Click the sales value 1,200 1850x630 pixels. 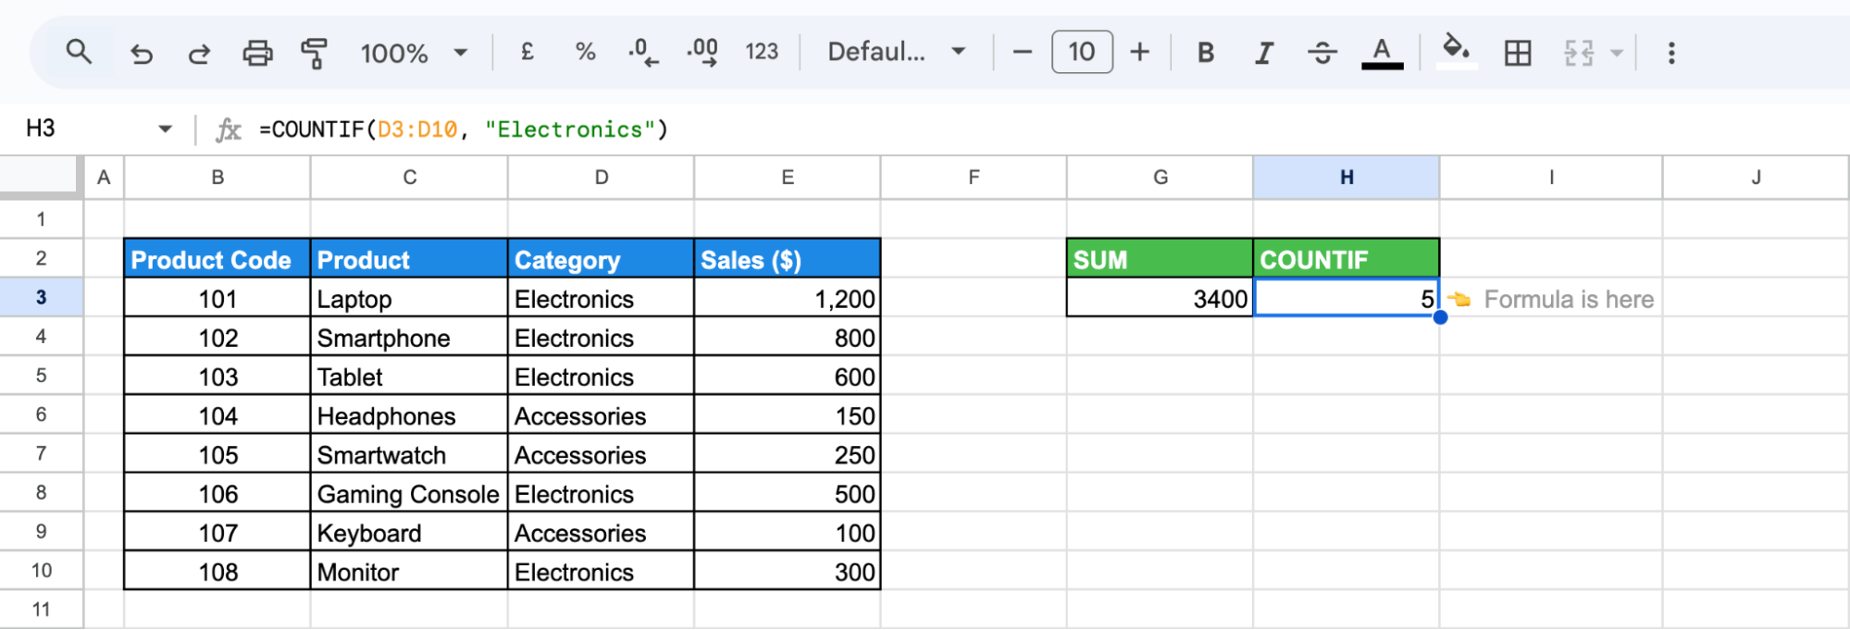point(788,299)
